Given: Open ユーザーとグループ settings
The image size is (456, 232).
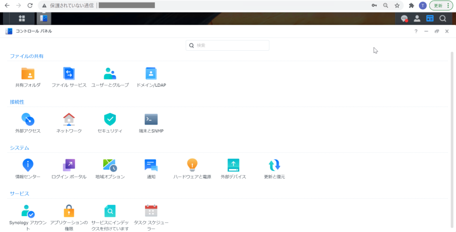Looking at the screenshot, I should pyautogui.click(x=110, y=74).
